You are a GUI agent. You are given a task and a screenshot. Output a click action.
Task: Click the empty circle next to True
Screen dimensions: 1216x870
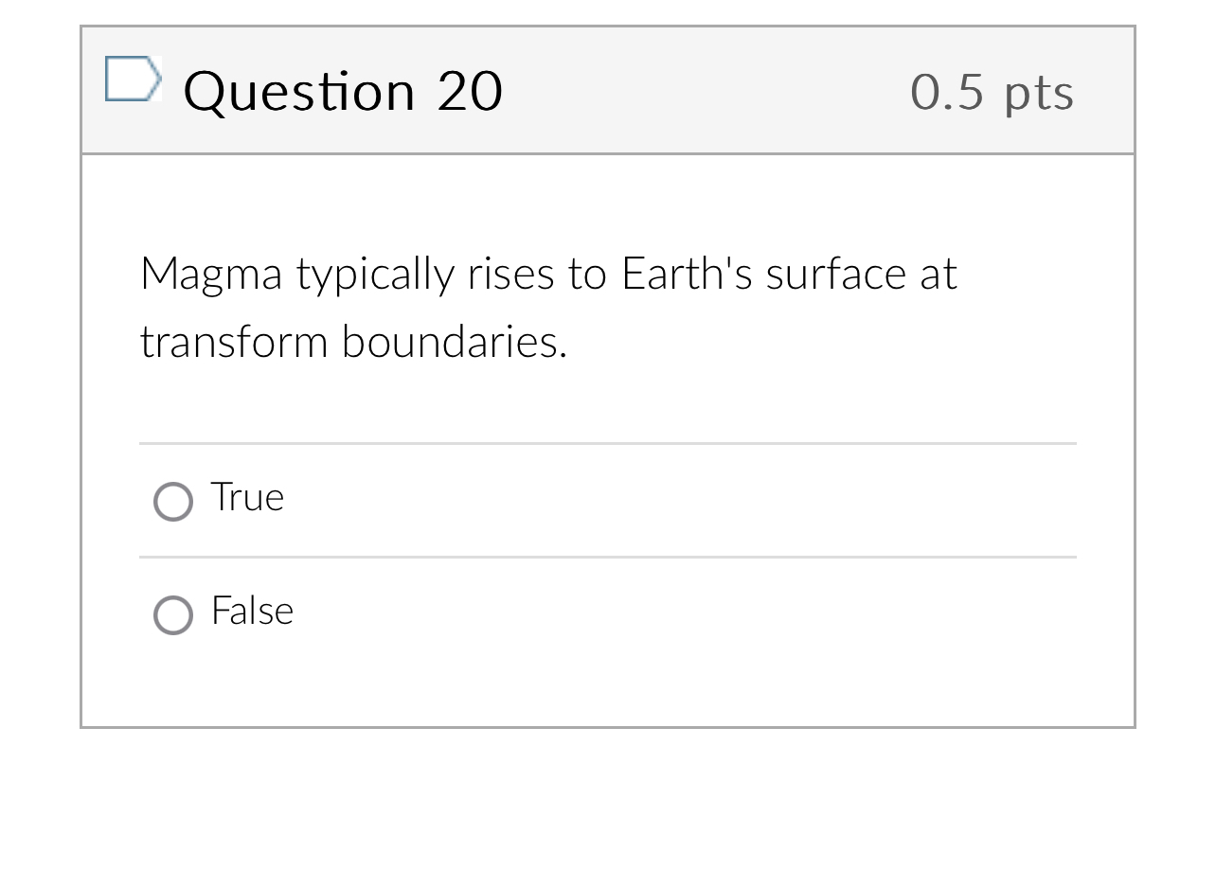(172, 501)
